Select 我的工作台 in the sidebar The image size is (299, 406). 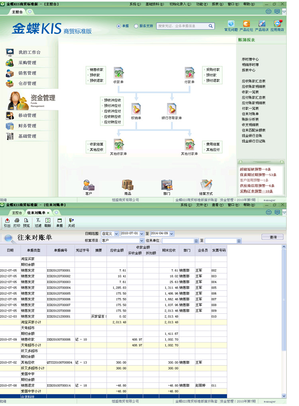[29, 52]
